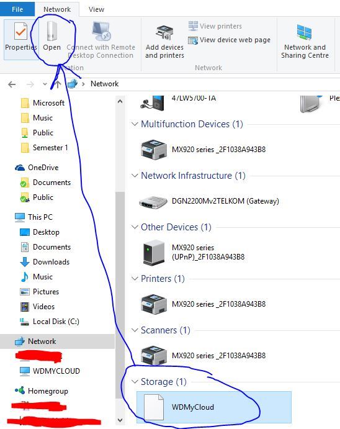Viewport: 340px width, 429px height.
Task: Select This PC in navigation pane
Action: 34,217
